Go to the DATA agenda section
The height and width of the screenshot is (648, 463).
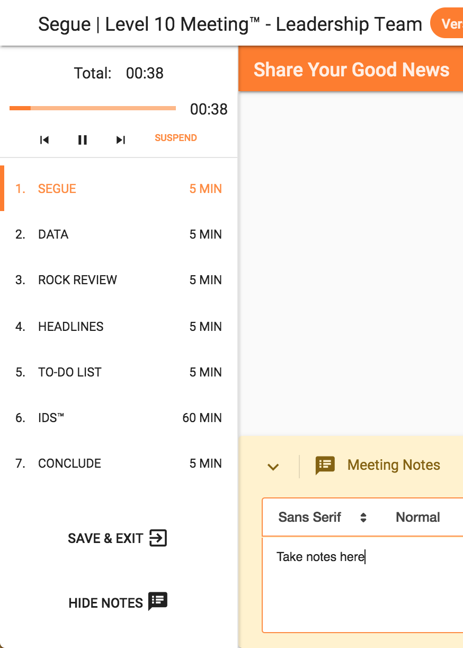pyautogui.click(x=119, y=234)
